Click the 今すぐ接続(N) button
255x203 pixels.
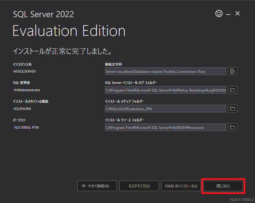pyautogui.click(x=97, y=186)
